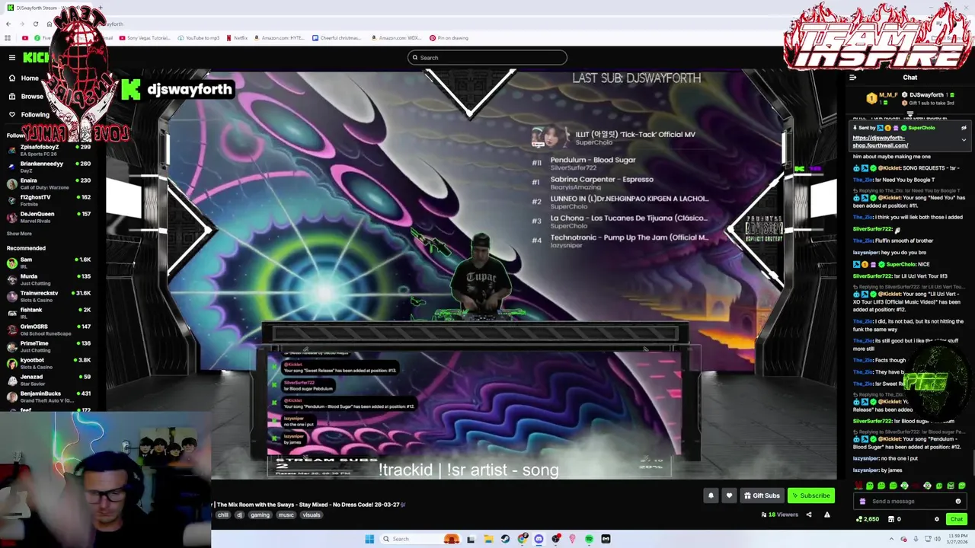975x548 pixels.
Task: Open emote picker in message box
Action: (x=958, y=501)
